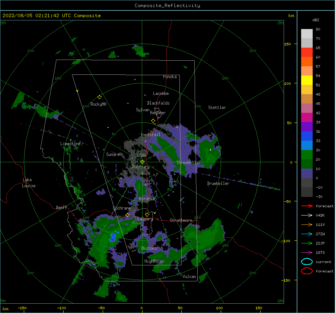
Task: Click the RedDeer city label
Action: (158, 113)
